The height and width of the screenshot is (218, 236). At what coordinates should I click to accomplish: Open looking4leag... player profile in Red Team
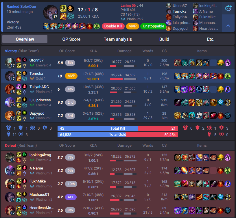pyautogui.click(x=41, y=155)
